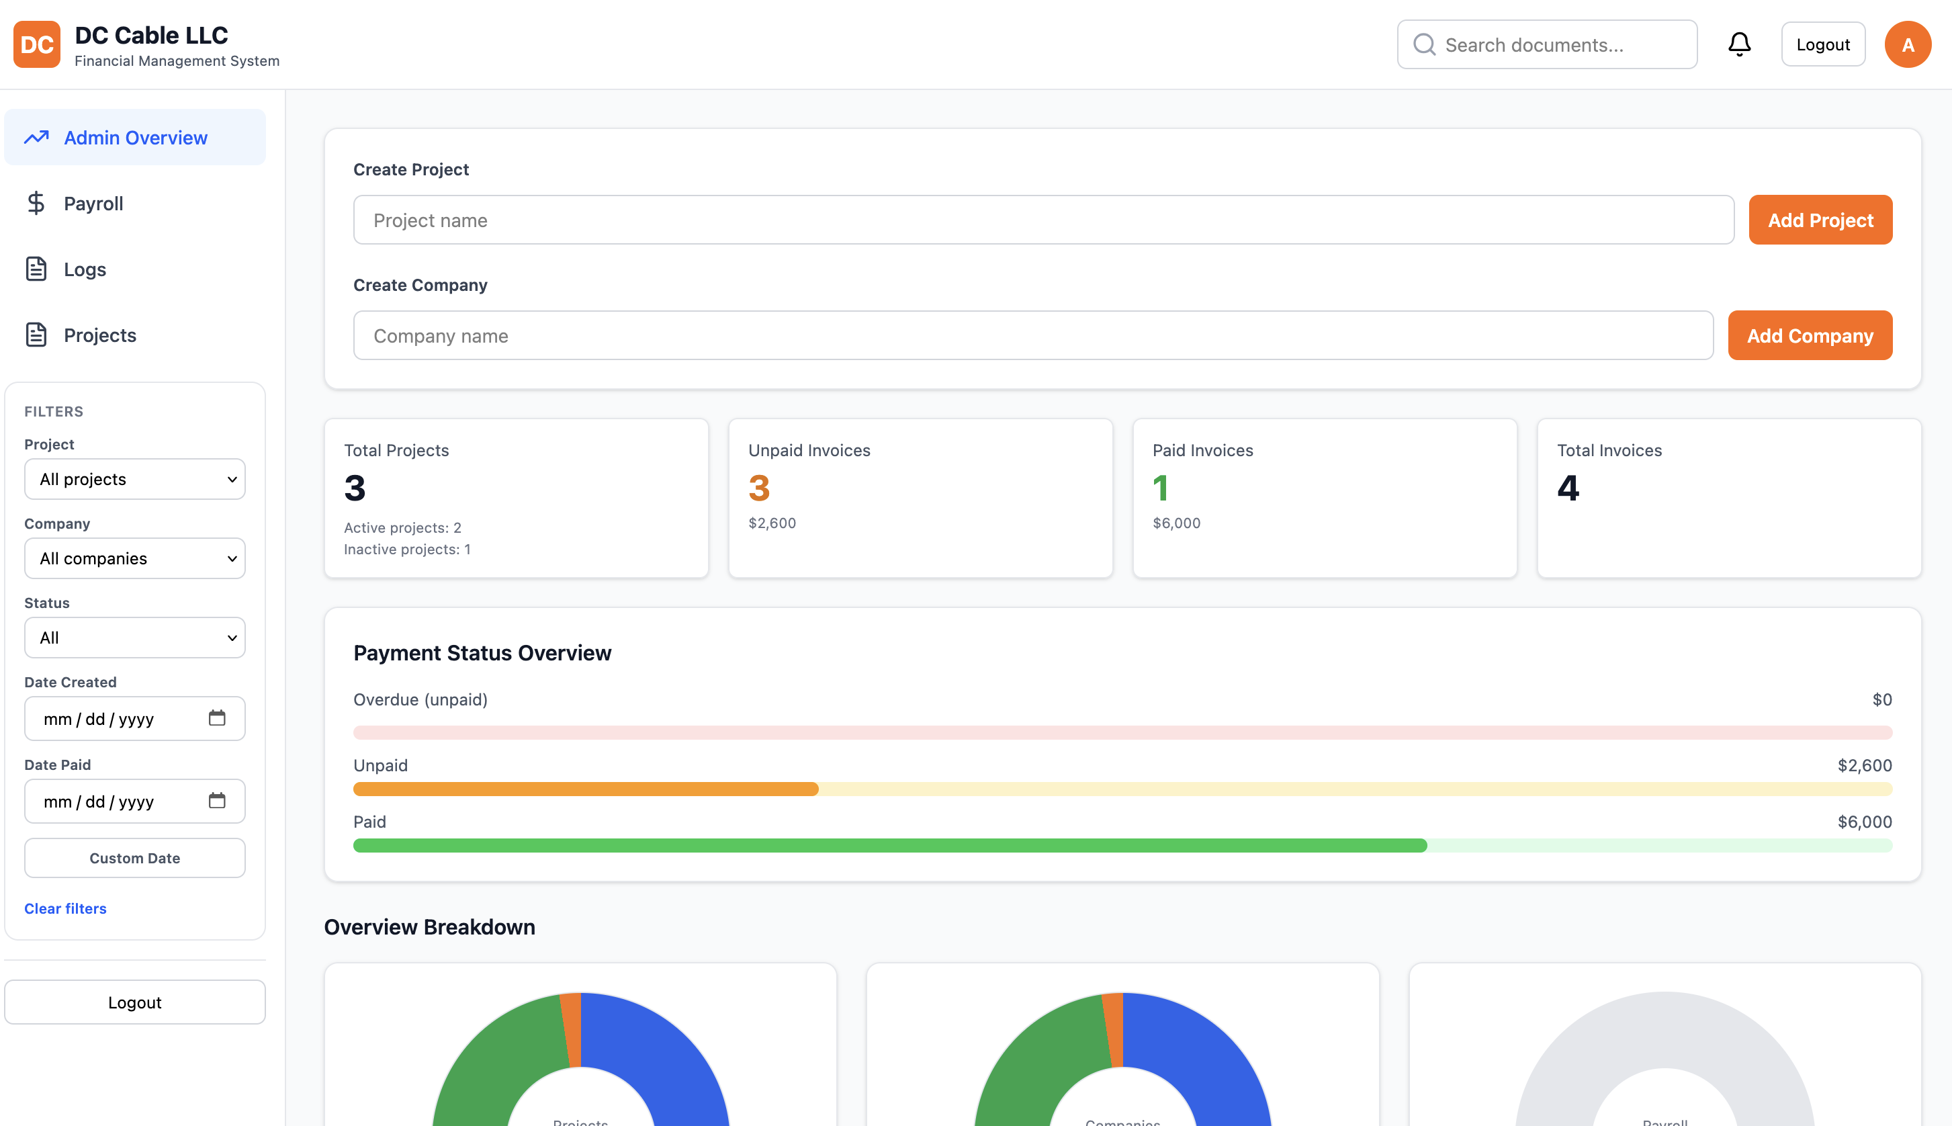Image resolution: width=1952 pixels, height=1126 pixels.
Task: Open the Status filter dropdown
Action: [x=134, y=638]
